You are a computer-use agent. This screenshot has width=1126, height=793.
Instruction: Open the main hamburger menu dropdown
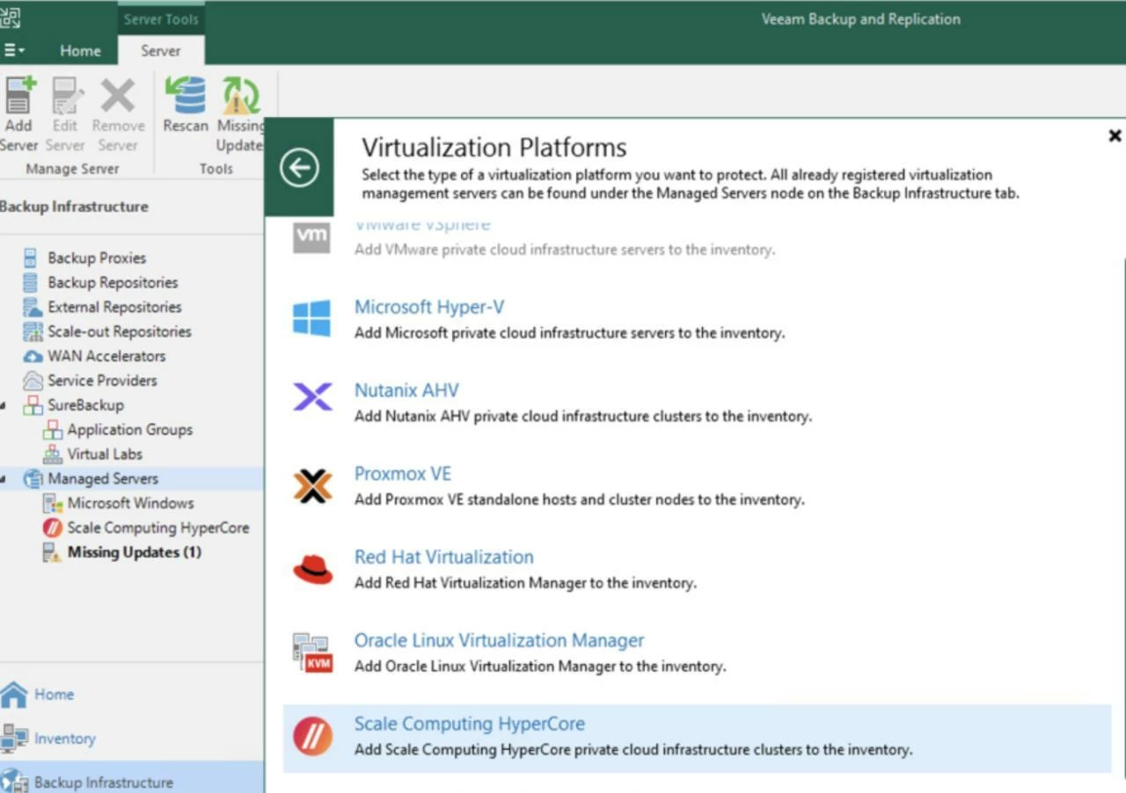[x=13, y=50]
